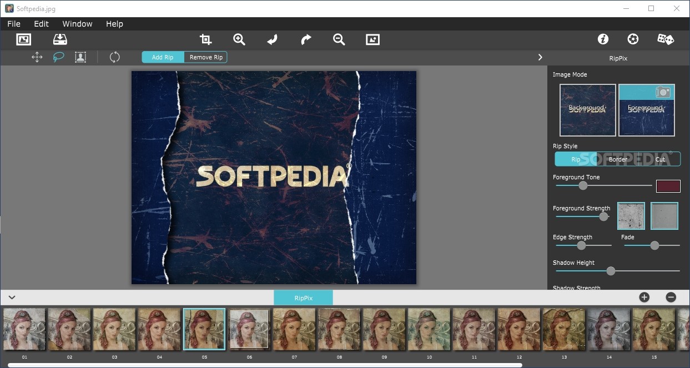Select preset thumbnail 11
The height and width of the screenshot is (368, 690).
(474, 329)
